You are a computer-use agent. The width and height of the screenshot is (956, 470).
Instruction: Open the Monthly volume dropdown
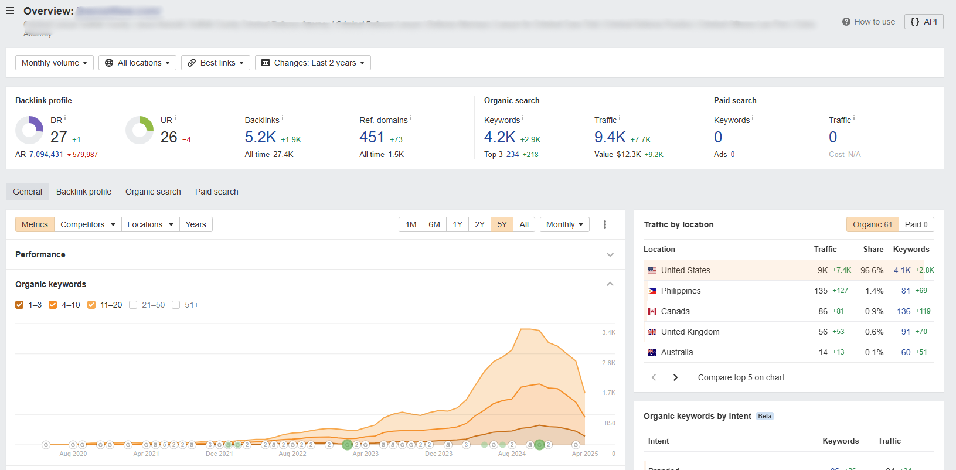tap(54, 63)
